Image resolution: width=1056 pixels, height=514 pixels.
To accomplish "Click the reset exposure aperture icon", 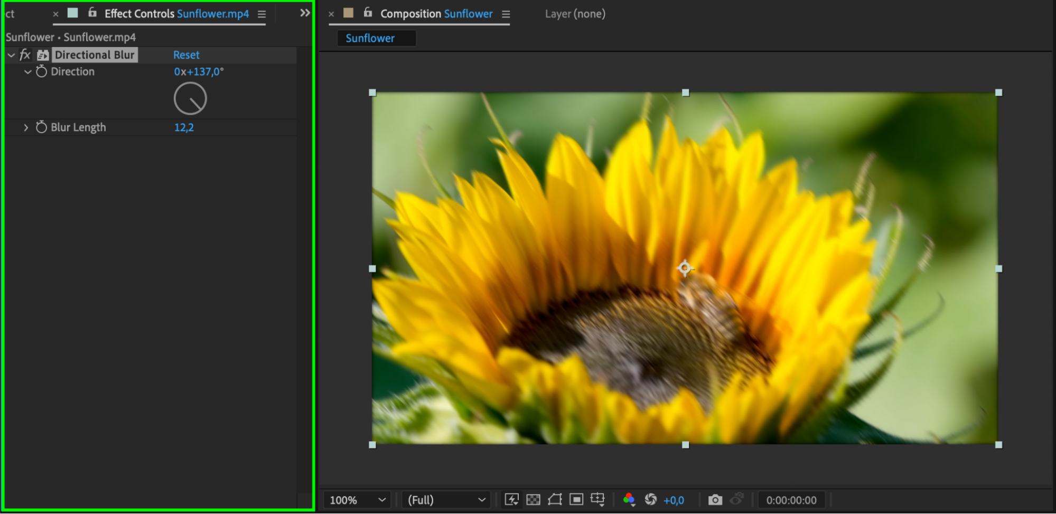I will (x=651, y=500).
